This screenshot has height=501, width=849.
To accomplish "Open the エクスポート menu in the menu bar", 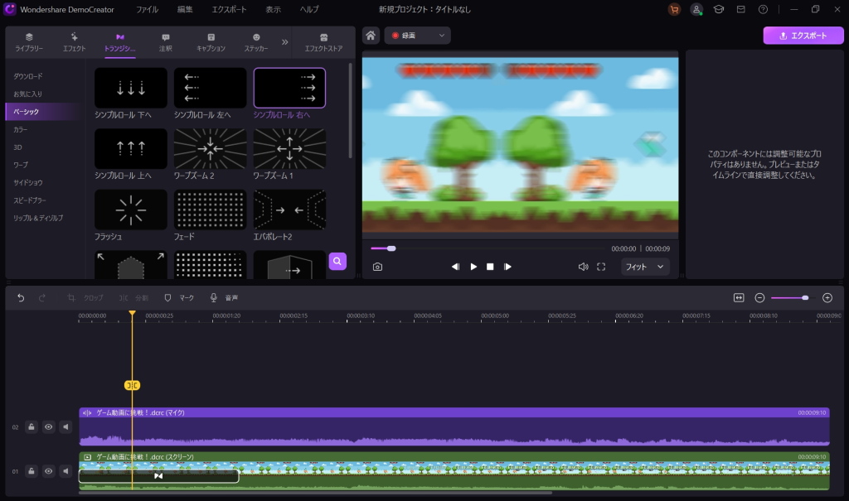I will click(x=229, y=9).
